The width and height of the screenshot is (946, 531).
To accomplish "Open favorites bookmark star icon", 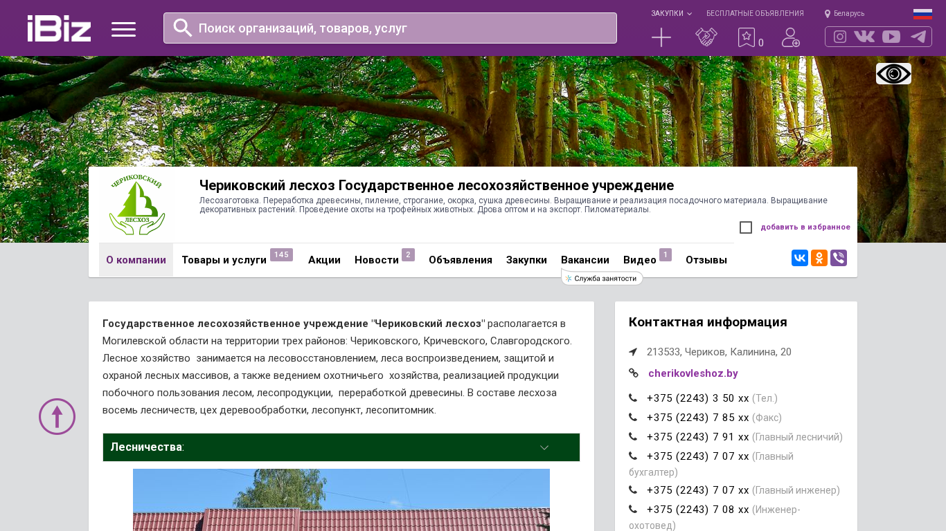I will point(747,37).
